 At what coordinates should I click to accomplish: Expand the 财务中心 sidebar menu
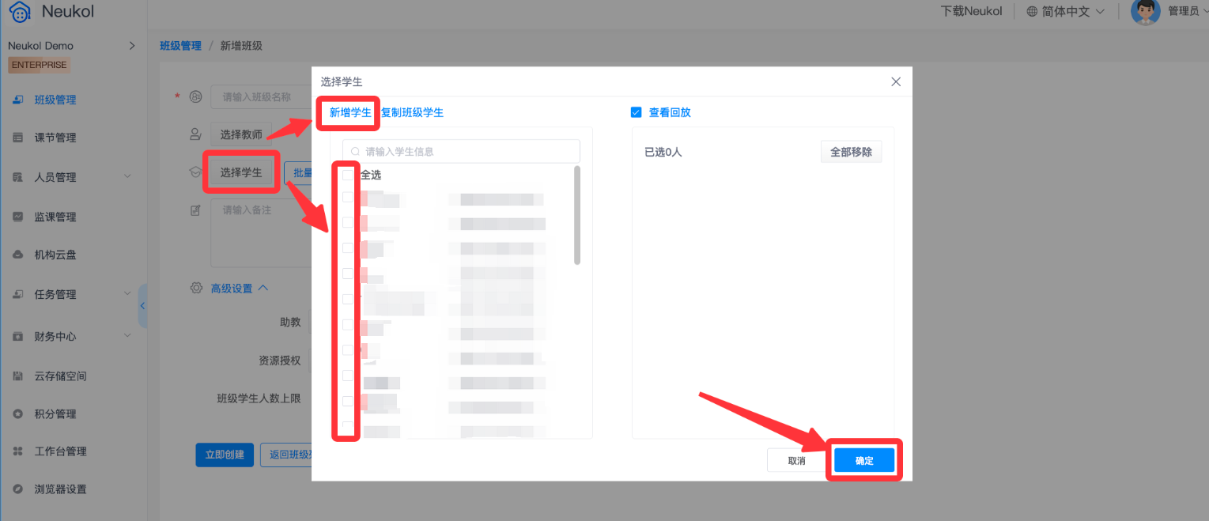(x=128, y=336)
